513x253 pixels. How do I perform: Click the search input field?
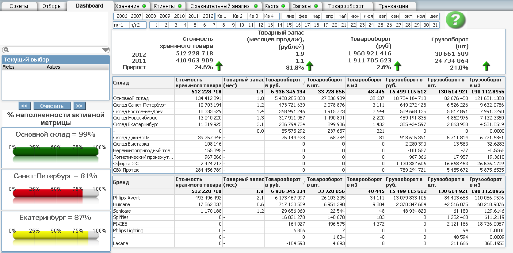click(x=56, y=50)
